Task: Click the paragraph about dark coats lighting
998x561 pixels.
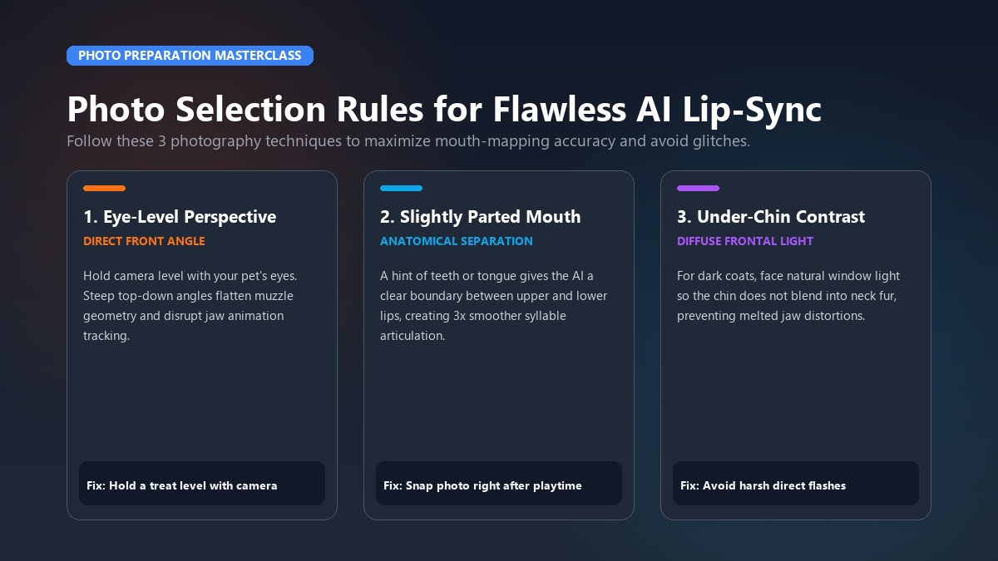Action: [x=788, y=296]
